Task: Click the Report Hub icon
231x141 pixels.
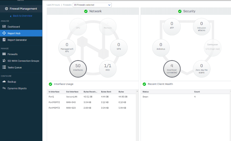Action: coord(4,33)
